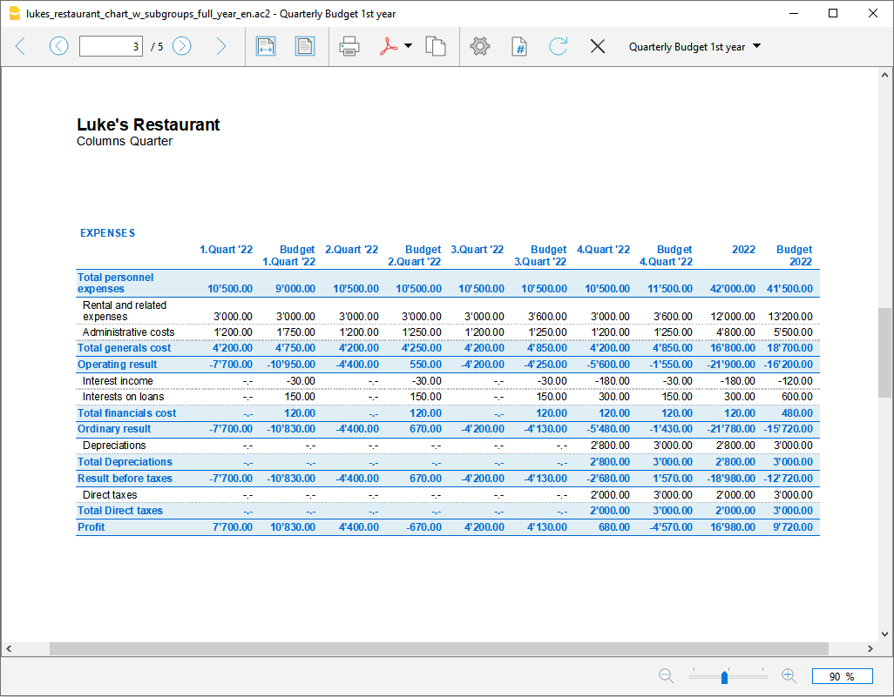Click the 90 % zoom field
The width and height of the screenshot is (894, 697).
pos(841,676)
